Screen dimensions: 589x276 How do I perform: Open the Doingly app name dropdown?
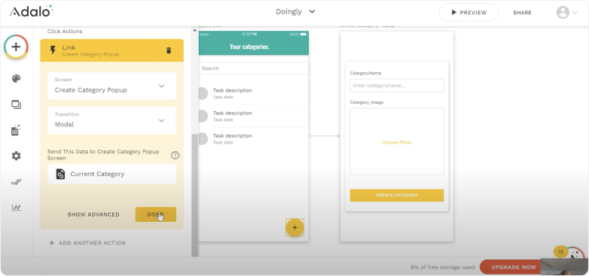pyautogui.click(x=295, y=11)
